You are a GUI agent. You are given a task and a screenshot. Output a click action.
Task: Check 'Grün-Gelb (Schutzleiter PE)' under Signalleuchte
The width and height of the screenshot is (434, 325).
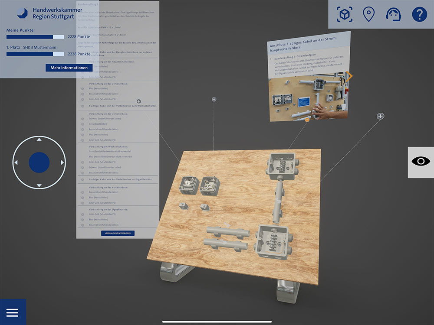pos(82,214)
